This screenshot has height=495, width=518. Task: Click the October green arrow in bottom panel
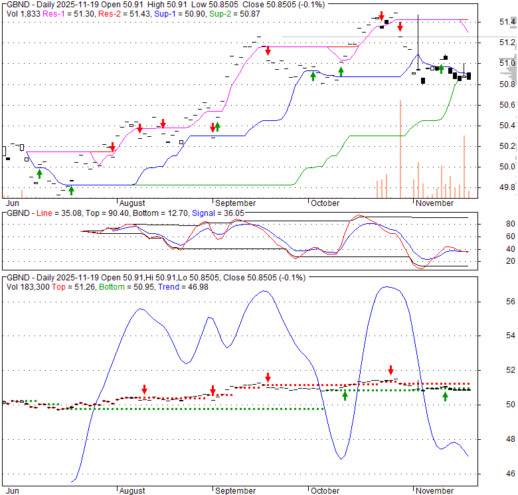[345, 395]
